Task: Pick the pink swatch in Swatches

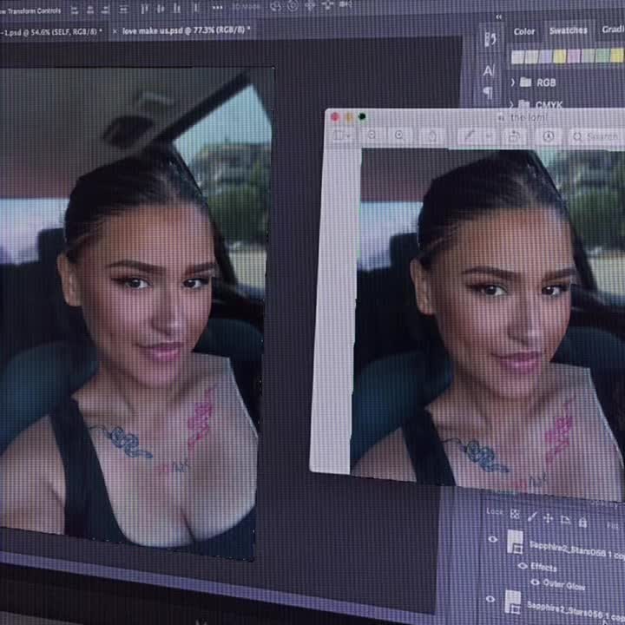Action: pyautogui.click(x=574, y=56)
